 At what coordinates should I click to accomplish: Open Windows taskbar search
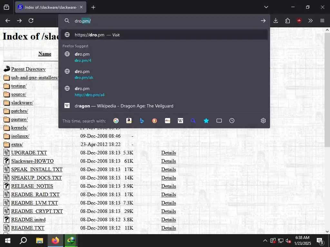[x=23, y=241]
